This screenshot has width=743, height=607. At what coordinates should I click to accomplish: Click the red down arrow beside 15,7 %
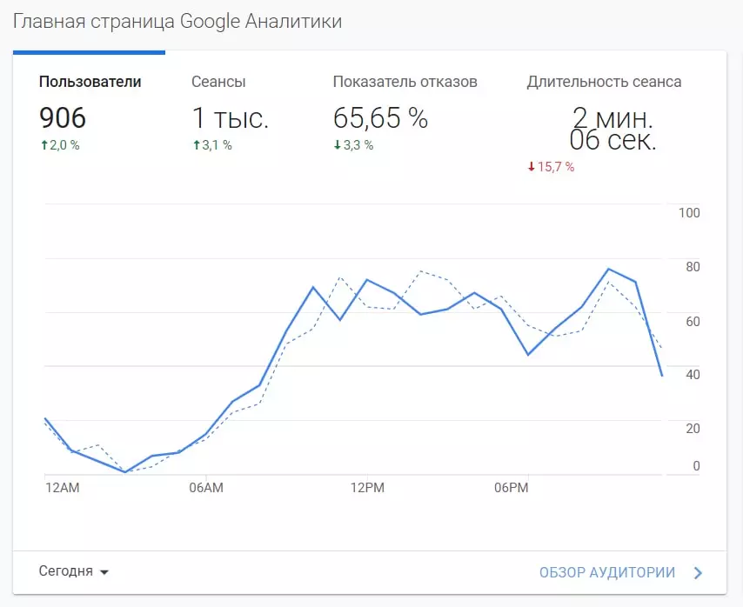tap(532, 167)
